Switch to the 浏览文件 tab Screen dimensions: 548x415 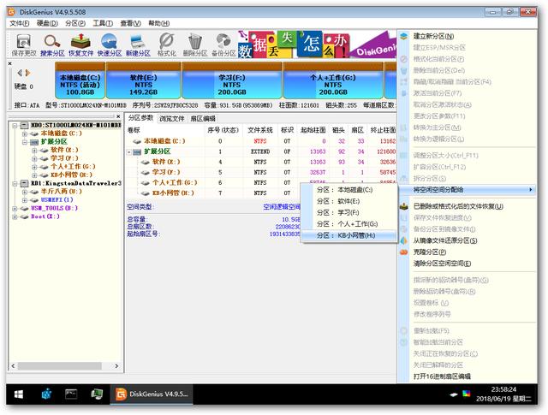(172, 118)
